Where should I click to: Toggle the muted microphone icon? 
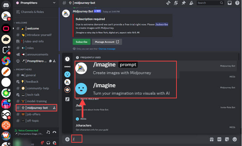[x=42, y=143]
